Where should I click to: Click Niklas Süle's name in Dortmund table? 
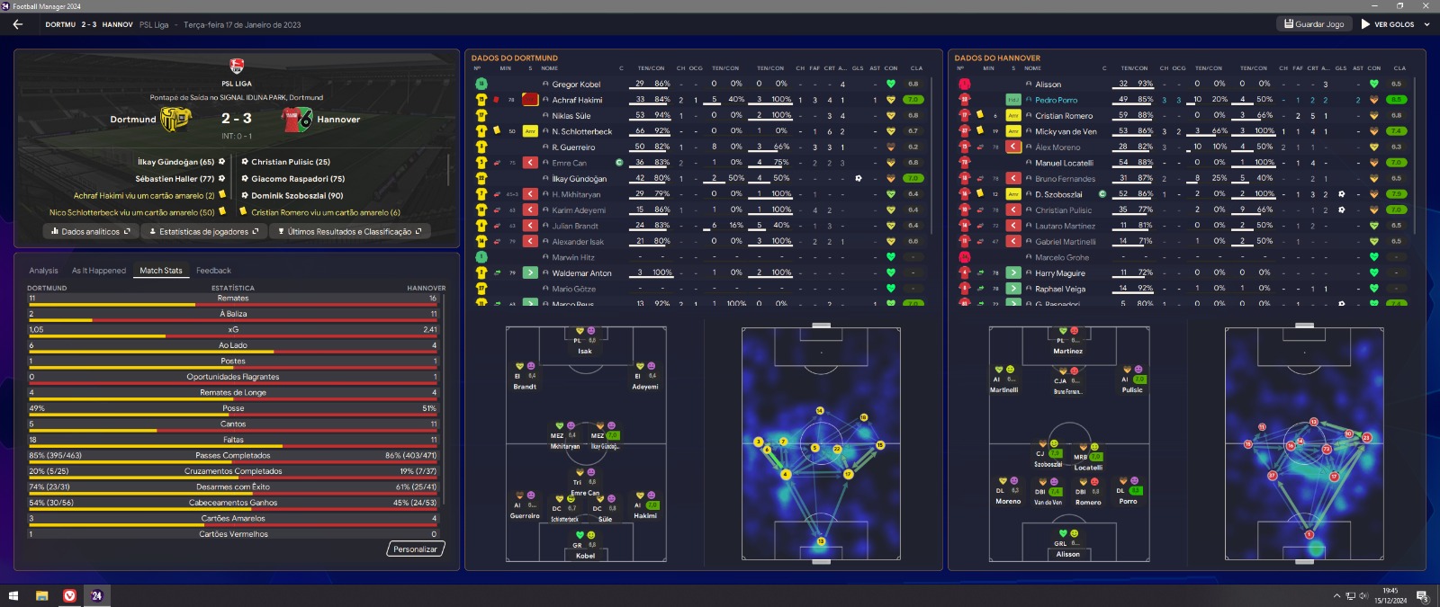(571, 115)
